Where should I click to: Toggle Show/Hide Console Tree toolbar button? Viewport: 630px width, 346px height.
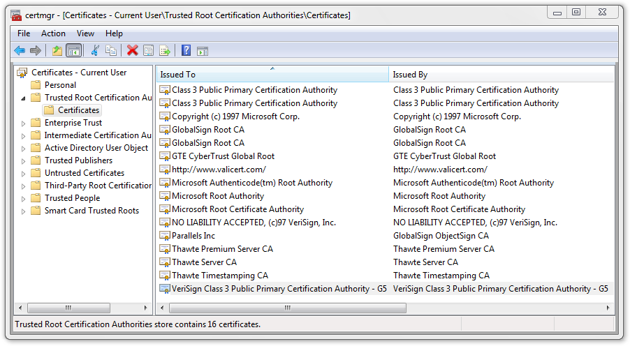point(74,51)
